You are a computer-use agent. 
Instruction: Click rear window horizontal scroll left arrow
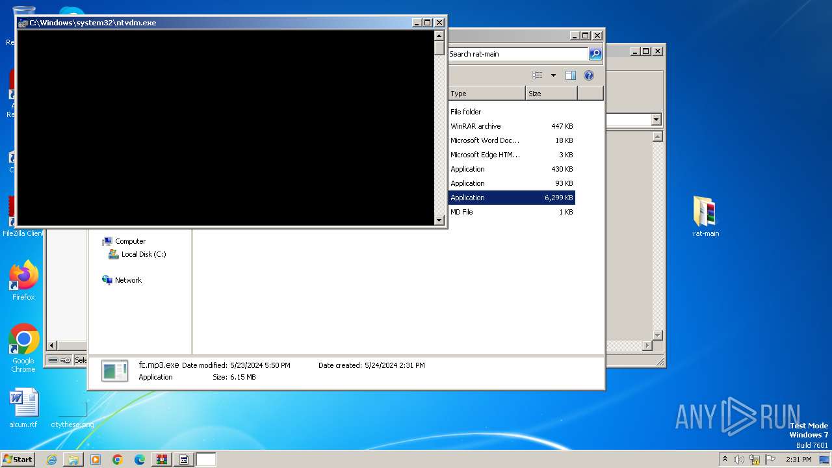(53, 346)
